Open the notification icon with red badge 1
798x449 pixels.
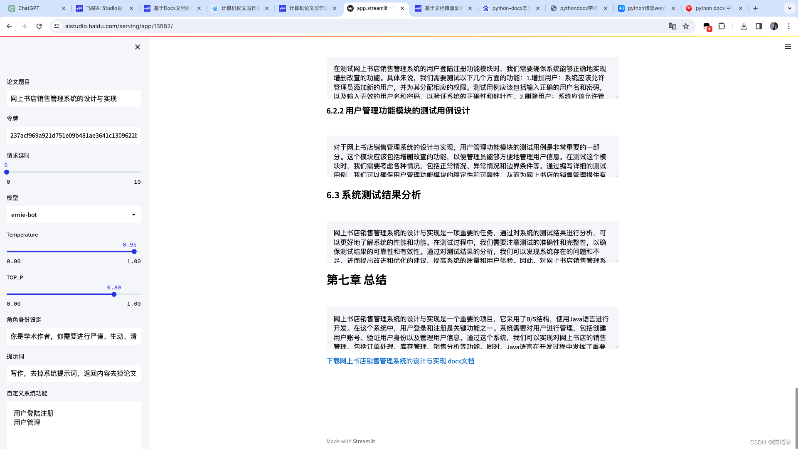[x=707, y=26]
